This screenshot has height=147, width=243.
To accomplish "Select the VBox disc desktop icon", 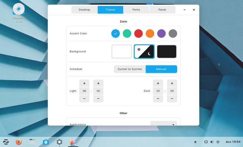I will pos(19,13).
